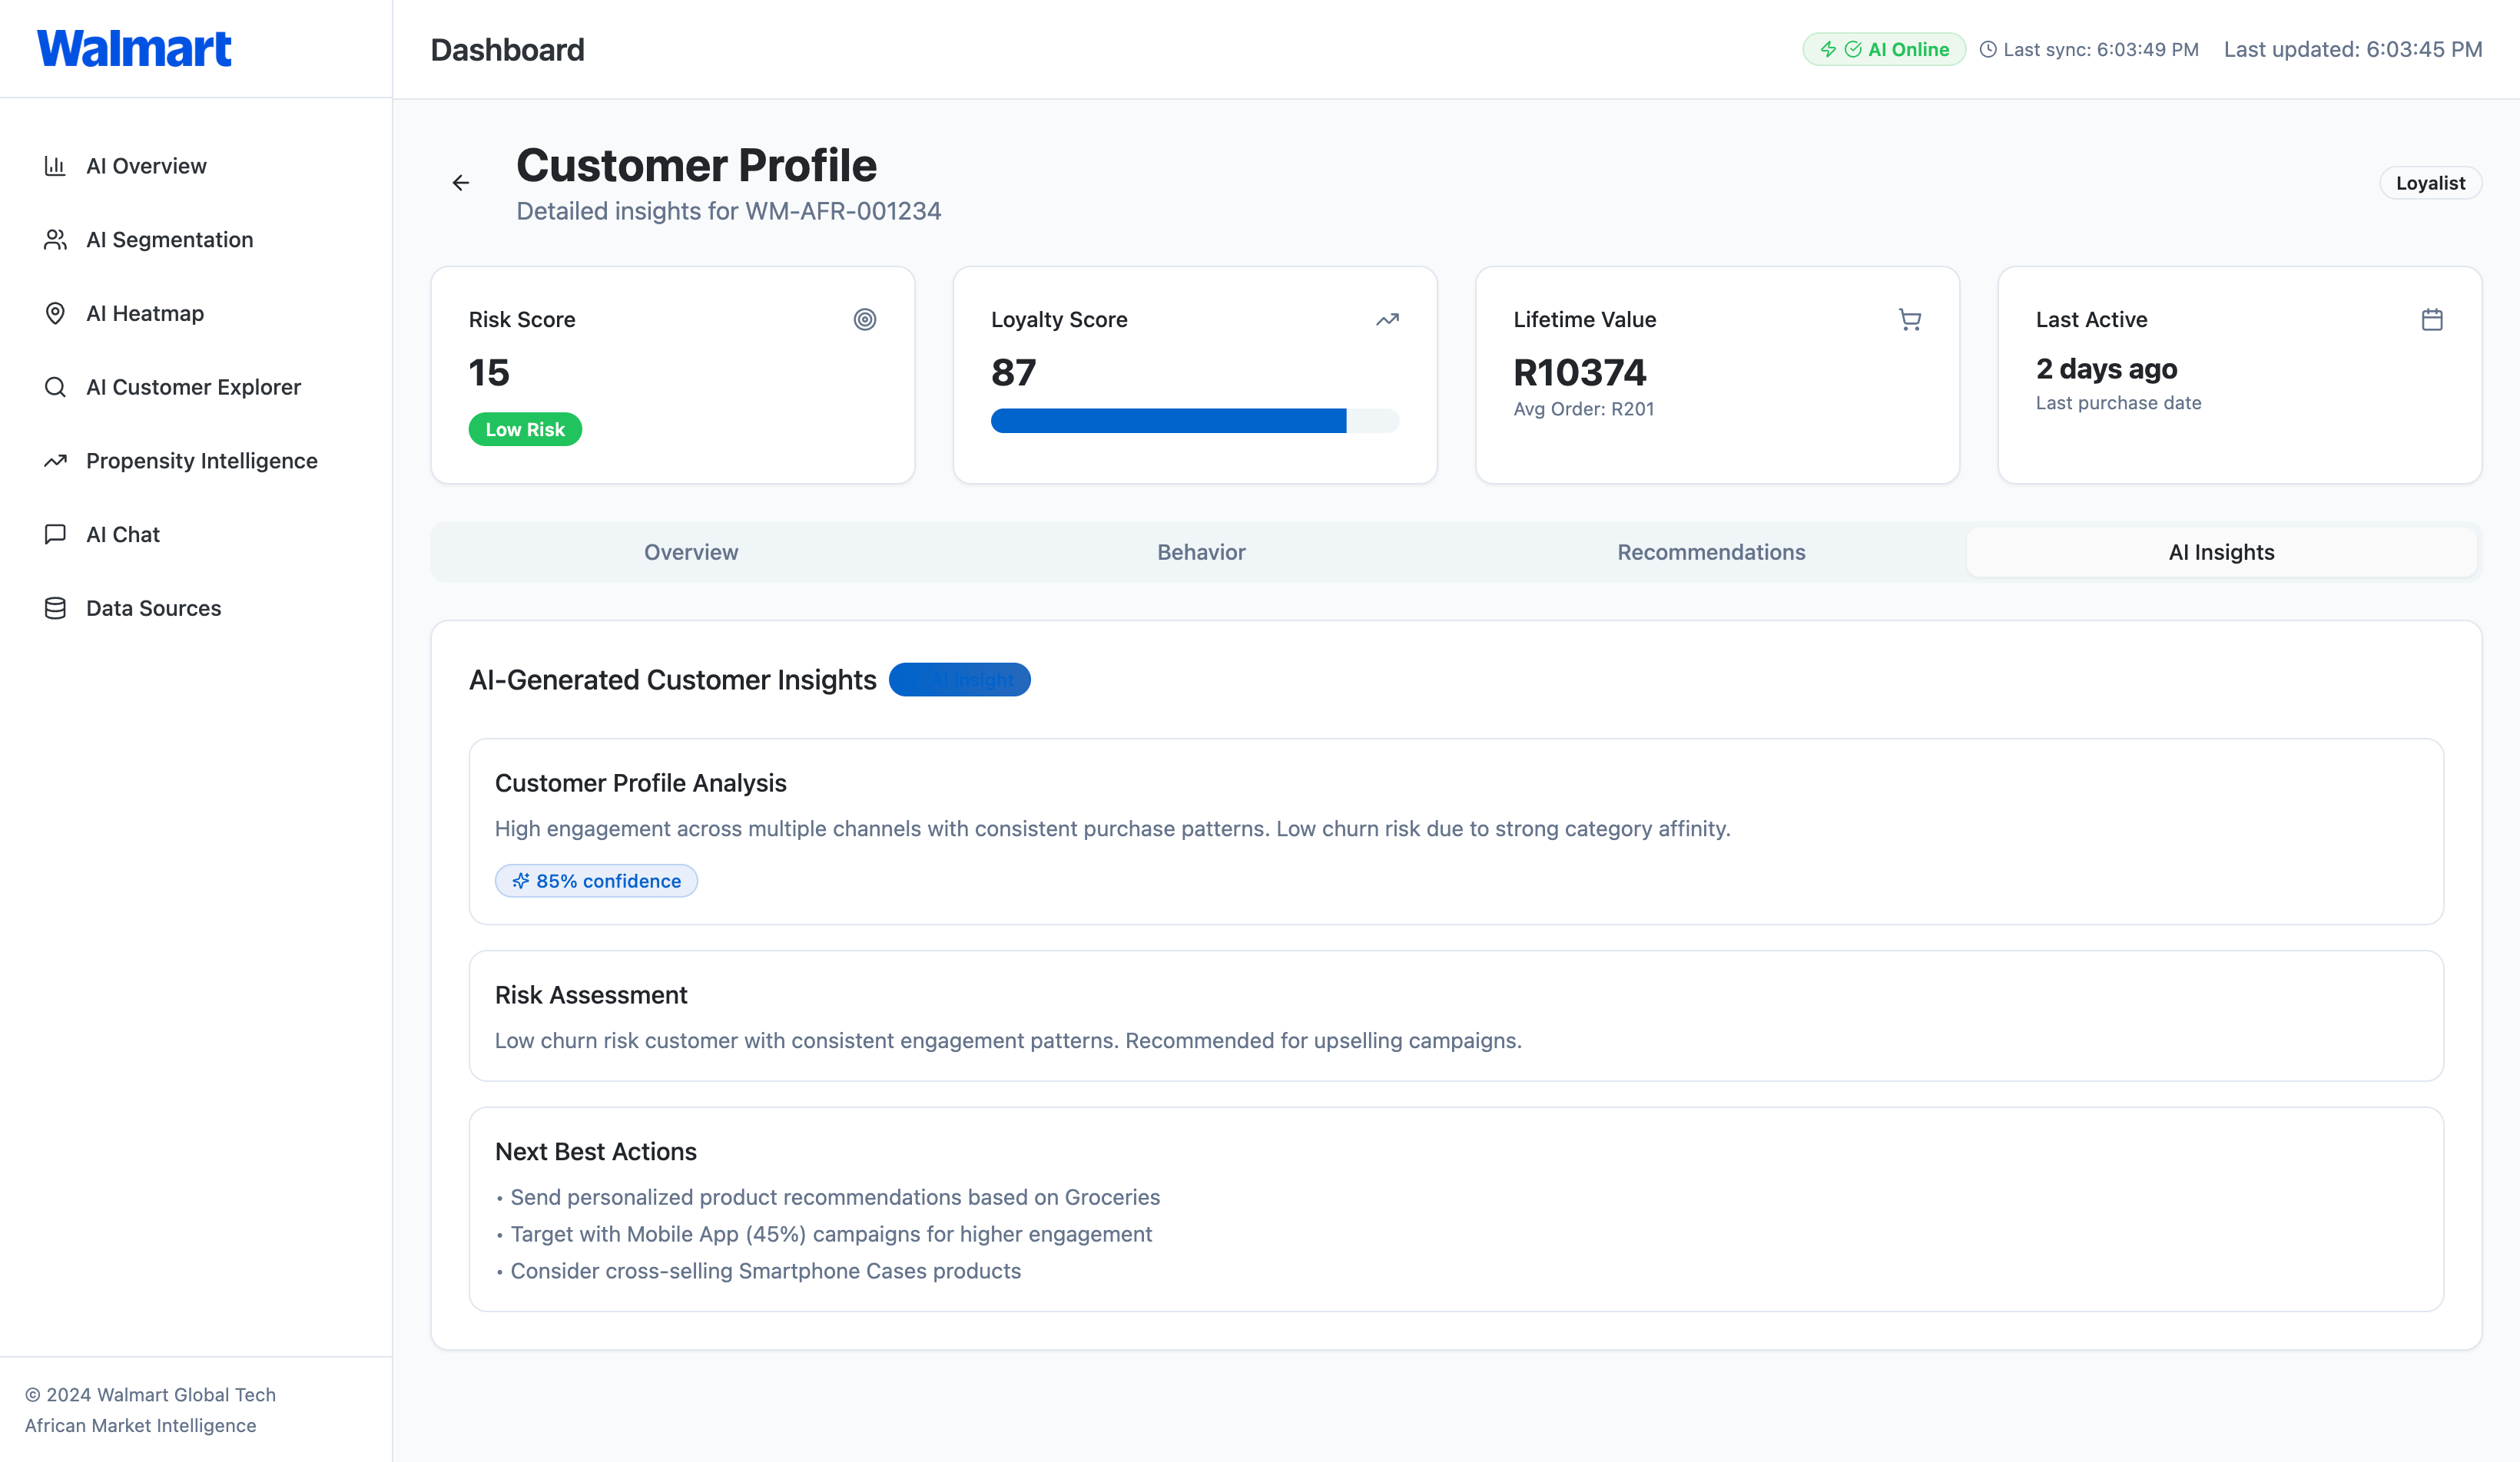2520x1462 pixels.
Task: Navigate to AI Customer Explorer
Action: (x=196, y=387)
